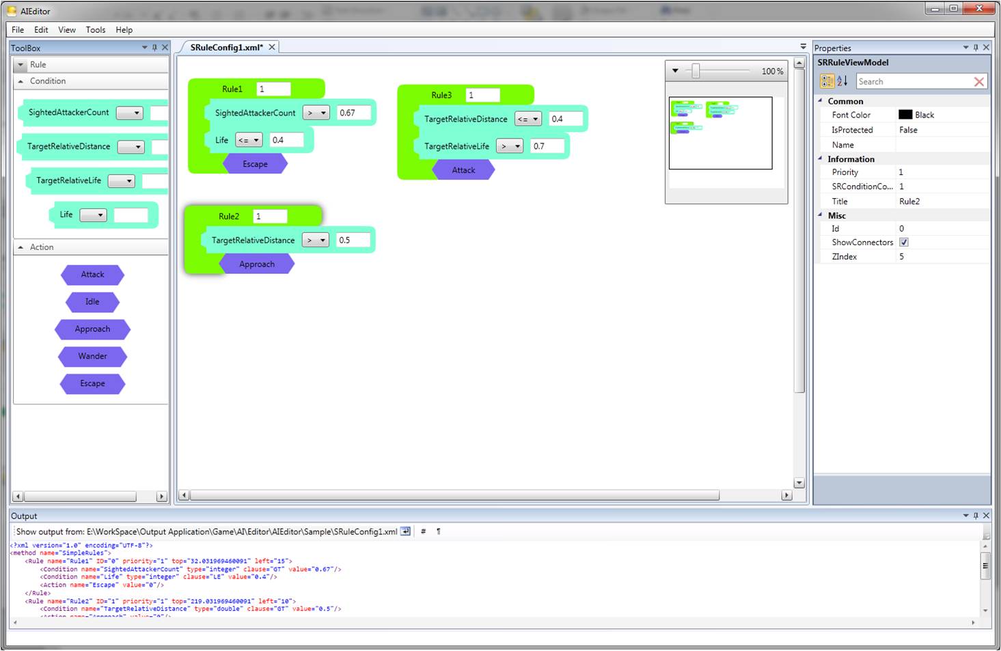Click the Approach action in Rule2

pyautogui.click(x=257, y=264)
